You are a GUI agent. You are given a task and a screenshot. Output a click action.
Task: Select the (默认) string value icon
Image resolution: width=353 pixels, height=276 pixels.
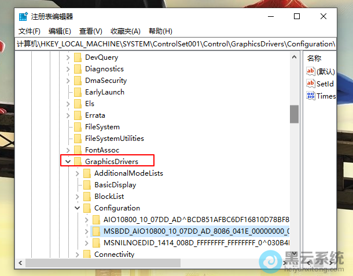pos(311,71)
